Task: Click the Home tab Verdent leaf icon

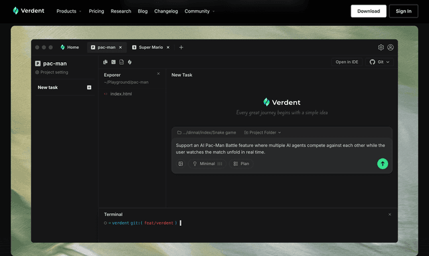Action: click(x=62, y=47)
